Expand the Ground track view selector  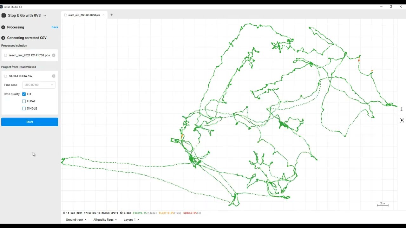(x=76, y=220)
